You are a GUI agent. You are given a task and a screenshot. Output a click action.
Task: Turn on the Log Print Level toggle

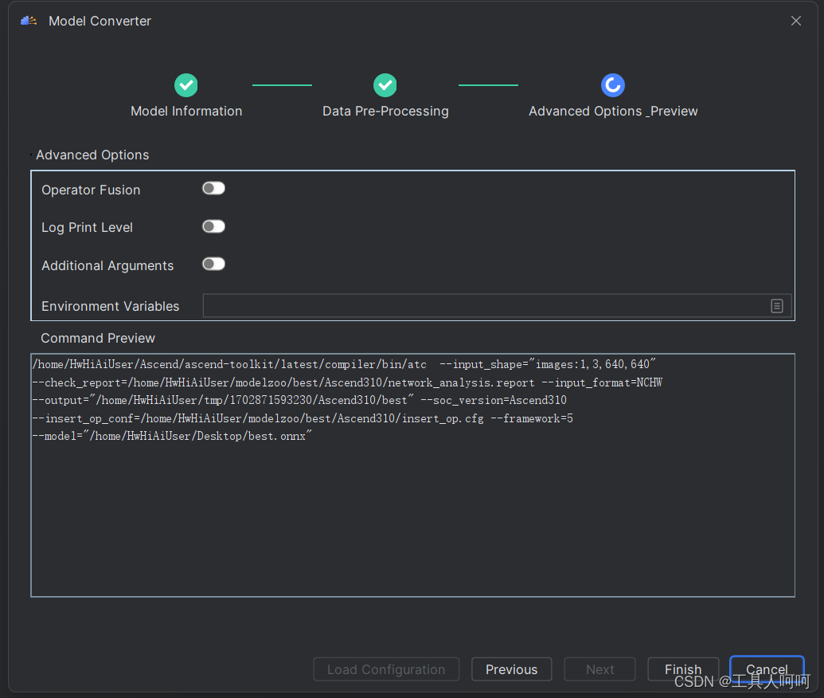coord(214,226)
